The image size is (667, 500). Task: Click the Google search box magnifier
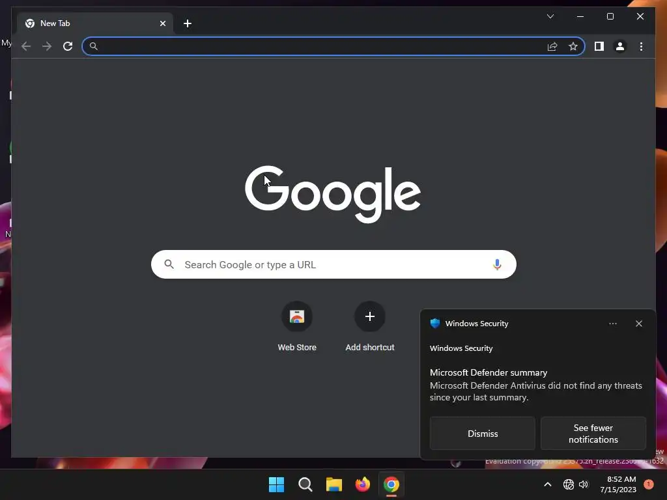pyautogui.click(x=169, y=264)
